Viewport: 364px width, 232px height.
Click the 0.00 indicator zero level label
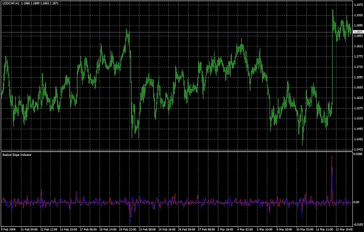pyautogui.click(x=356, y=202)
